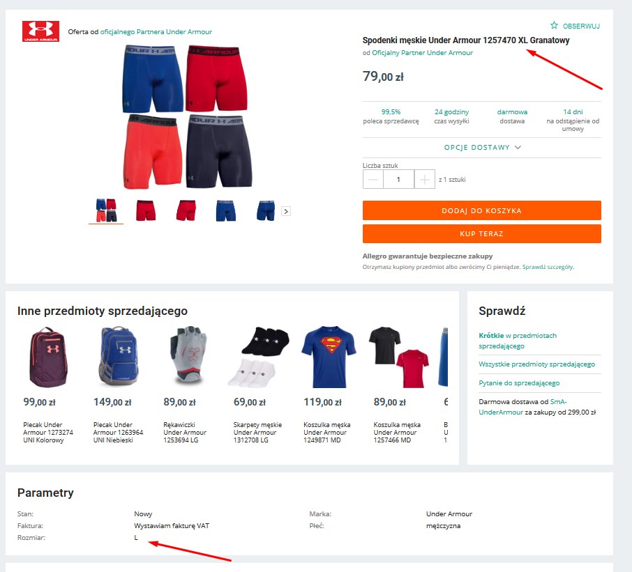Click the DODAJ DO KOSZYKA button
The image size is (632, 572).
tap(481, 210)
